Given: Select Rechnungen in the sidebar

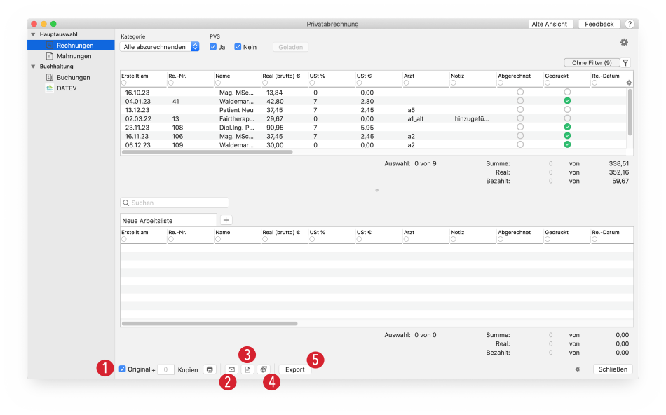Looking at the screenshot, I should pyautogui.click(x=71, y=45).
